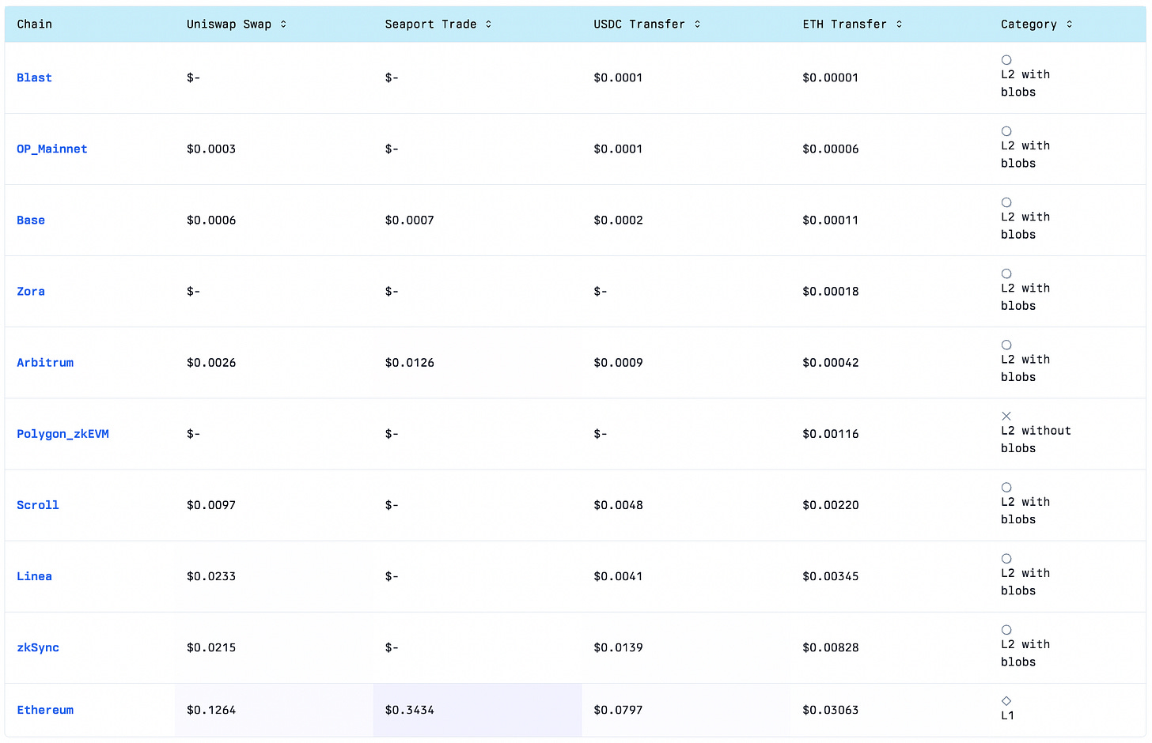Screen dimensions: 1152x743
Task: Sort by the ETH Transfer column arrows
Action: pos(899,25)
